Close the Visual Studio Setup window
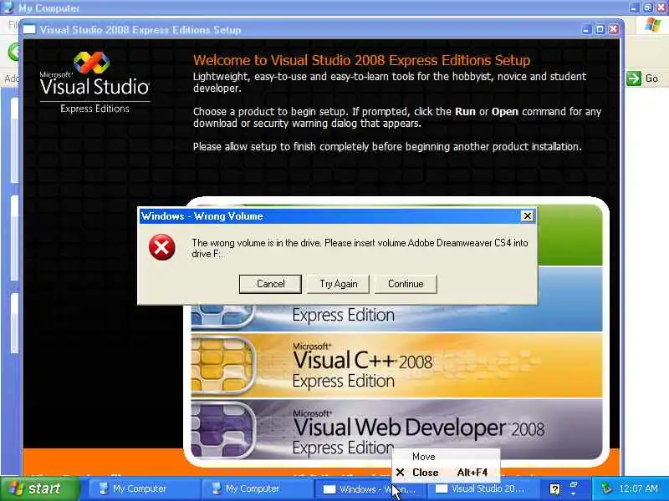 (x=614, y=29)
